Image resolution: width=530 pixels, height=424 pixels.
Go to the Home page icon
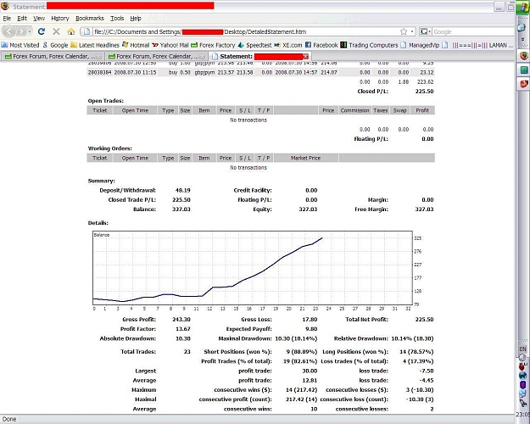coord(71,31)
